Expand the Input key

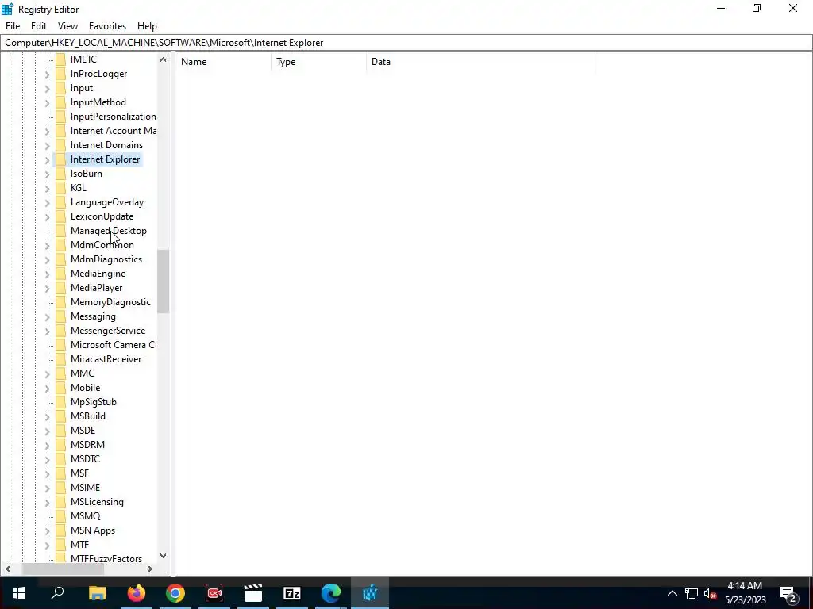point(47,89)
